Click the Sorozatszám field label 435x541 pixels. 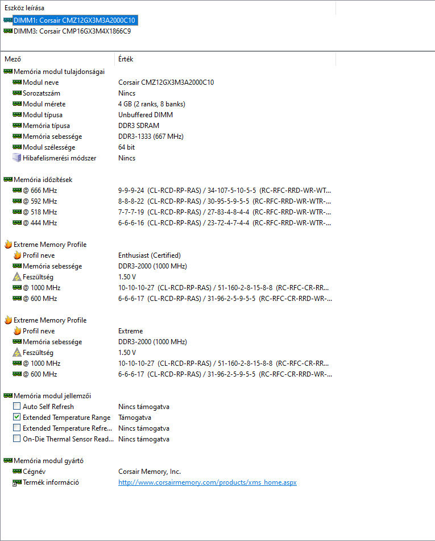(x=42, y=93)
